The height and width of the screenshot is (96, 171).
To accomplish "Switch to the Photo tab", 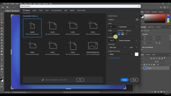I will click(x=41, y=10).
